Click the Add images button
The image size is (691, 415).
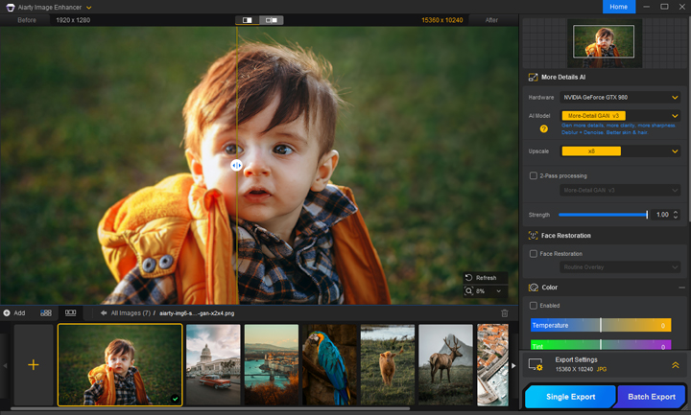(x=14, y=312)
